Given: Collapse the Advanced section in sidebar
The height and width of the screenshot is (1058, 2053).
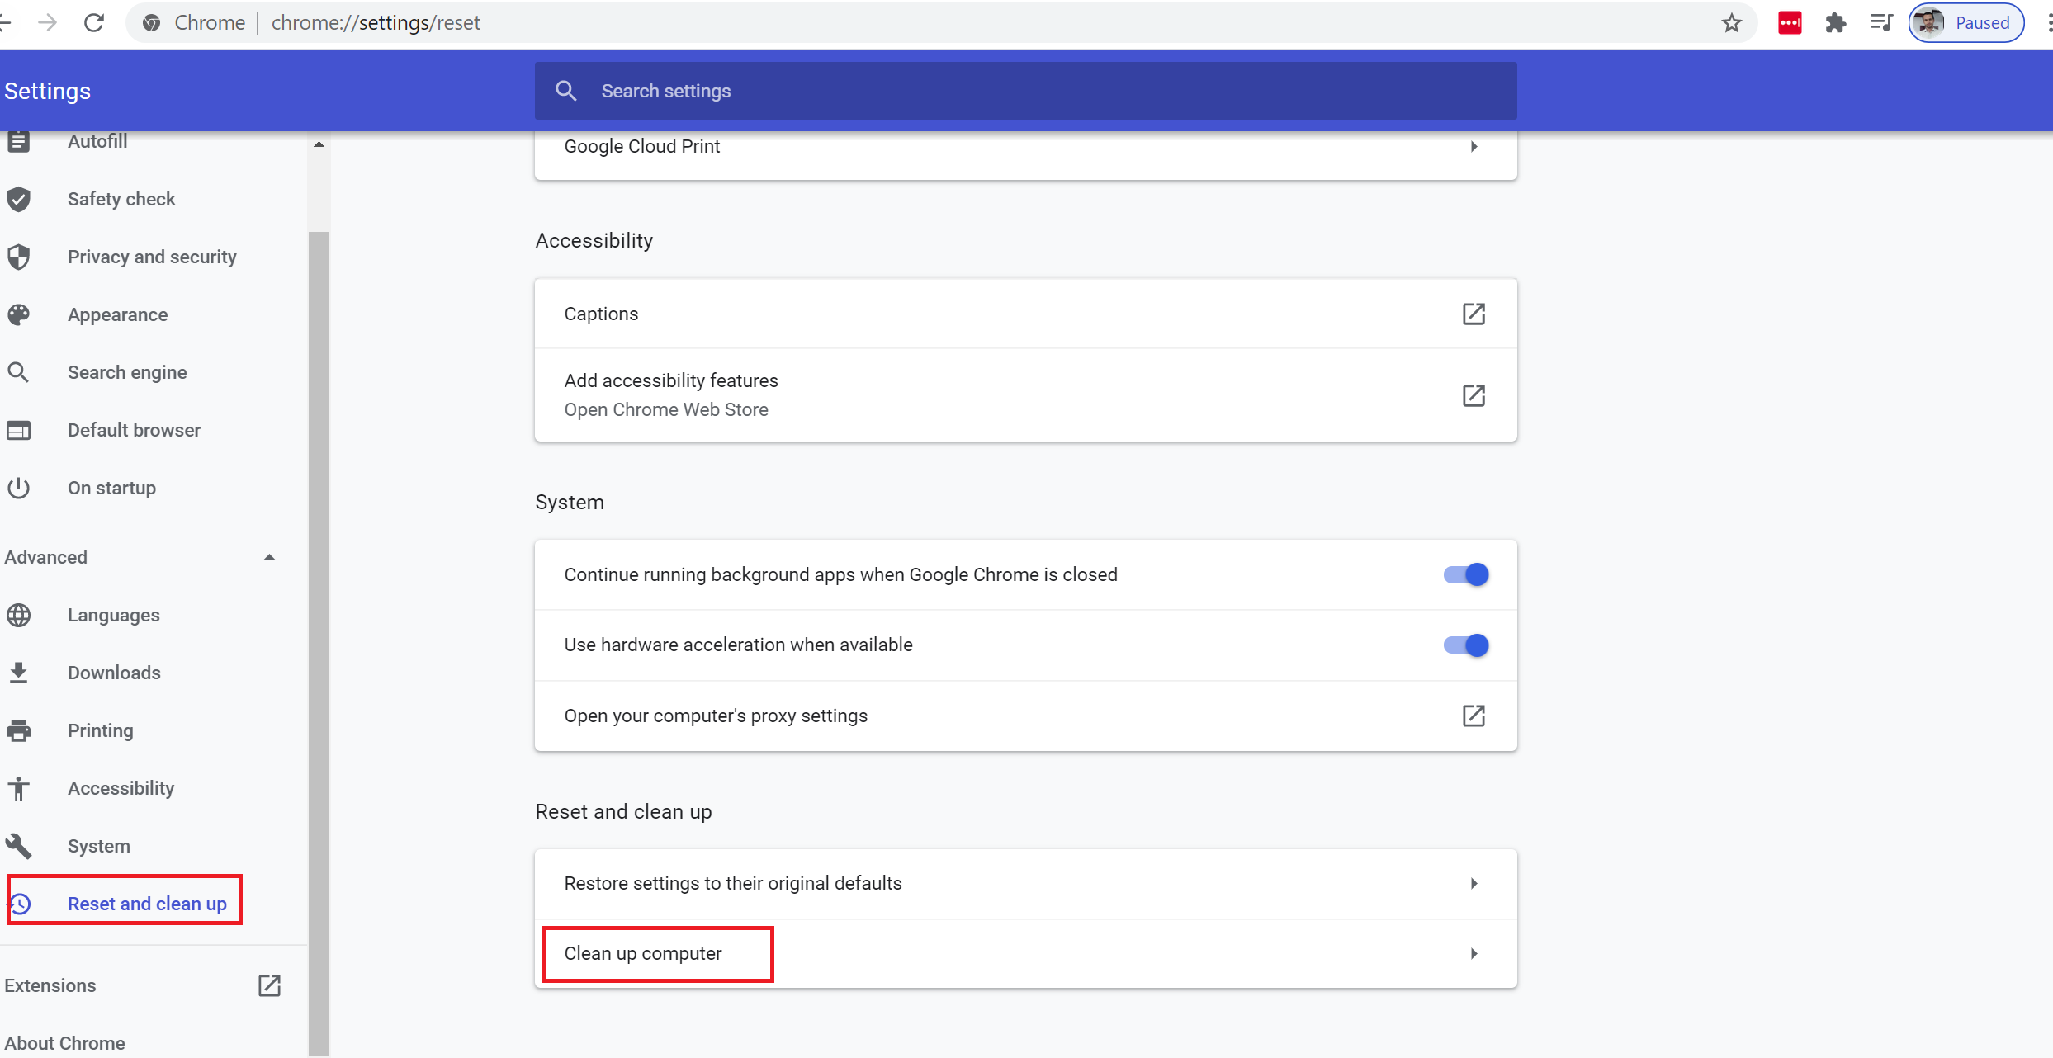Looking at the screenshot, I should 269,557.
